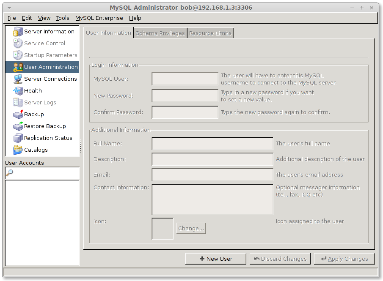
Task: Focus the Description field
Action: pos(212,159)
